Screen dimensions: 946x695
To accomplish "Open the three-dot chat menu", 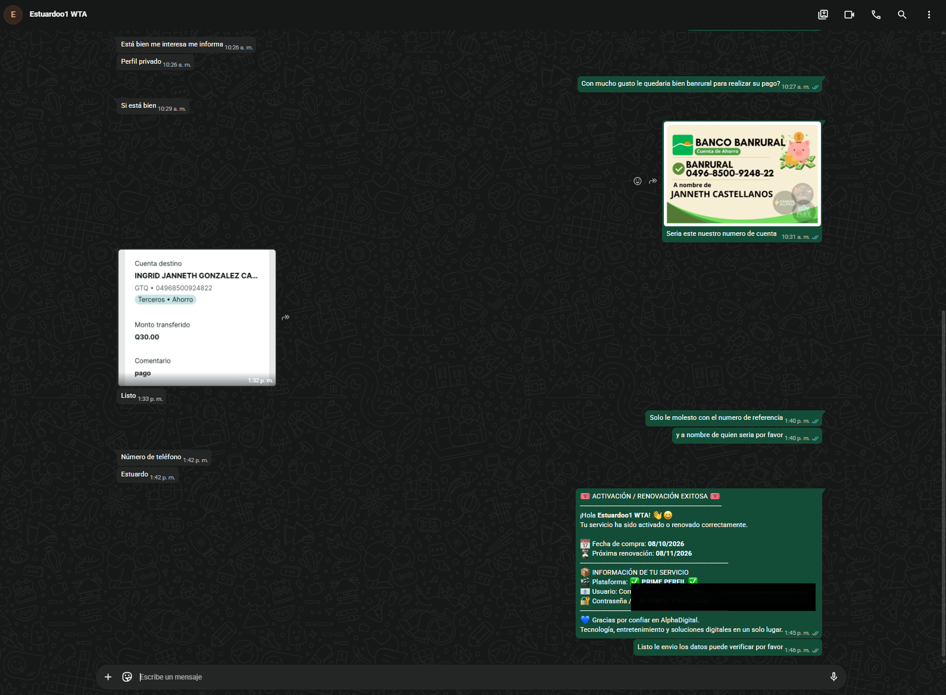I will click(929, 14).
